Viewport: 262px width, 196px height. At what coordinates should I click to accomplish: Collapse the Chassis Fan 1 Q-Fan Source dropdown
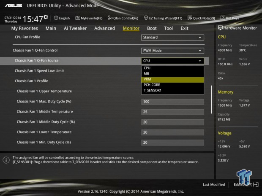[x=172, y=61]
